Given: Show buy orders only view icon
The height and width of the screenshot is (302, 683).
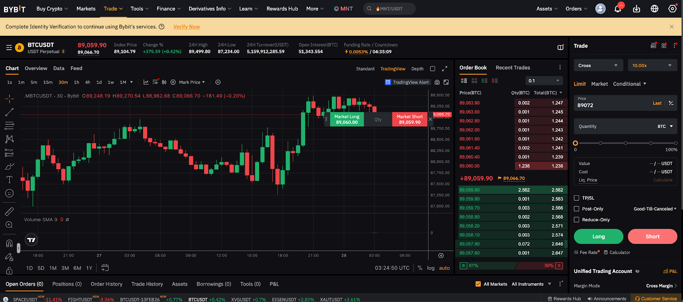Looking at the screenshot, I should [485, 80].
